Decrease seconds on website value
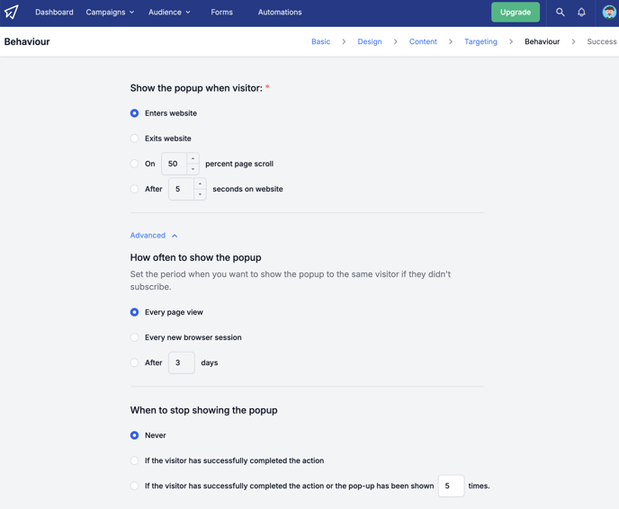Screen dimensions: 619x509 200,194
